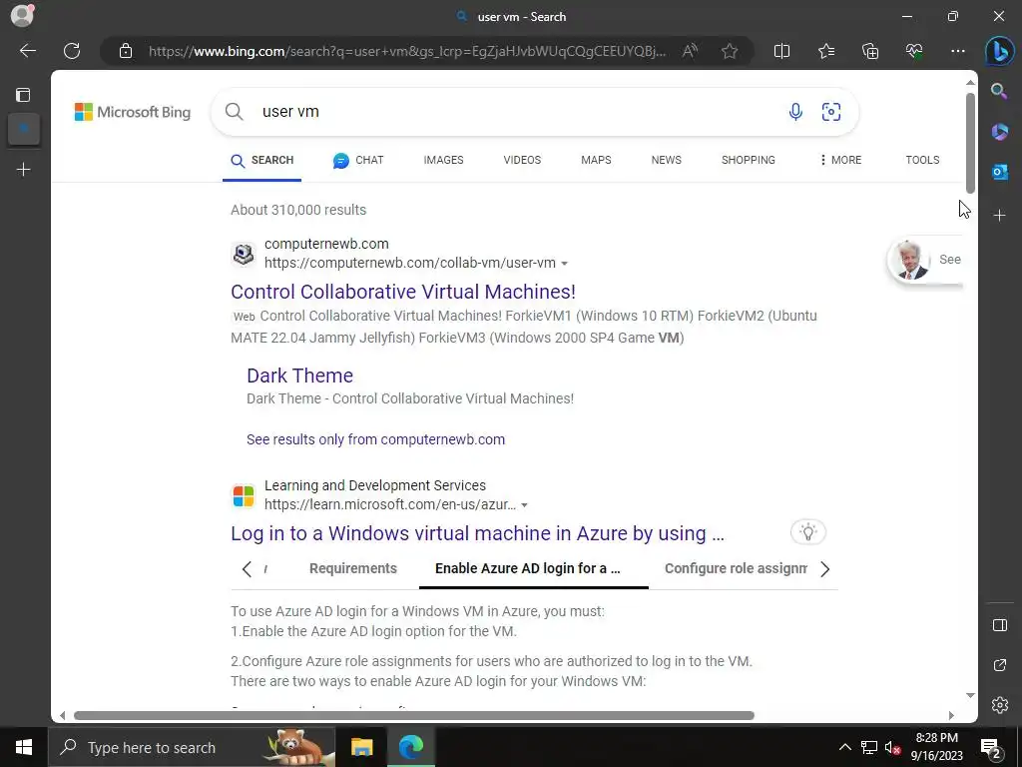Open Log in to Windows virtual machine result
This screenshot has height=767, width=1022.
[x=477, y=533]
